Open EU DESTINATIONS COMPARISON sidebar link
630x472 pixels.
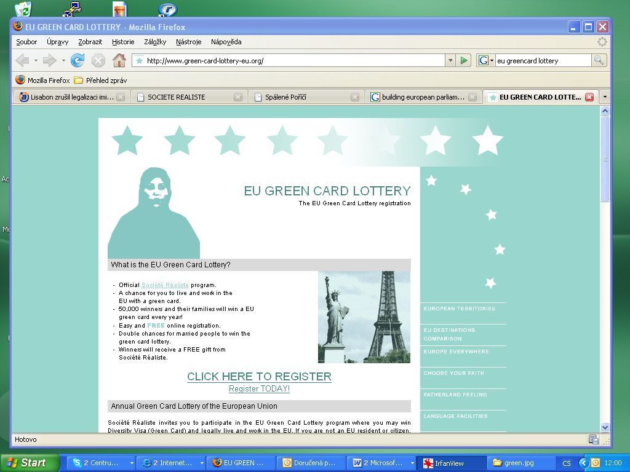point(449,334)
